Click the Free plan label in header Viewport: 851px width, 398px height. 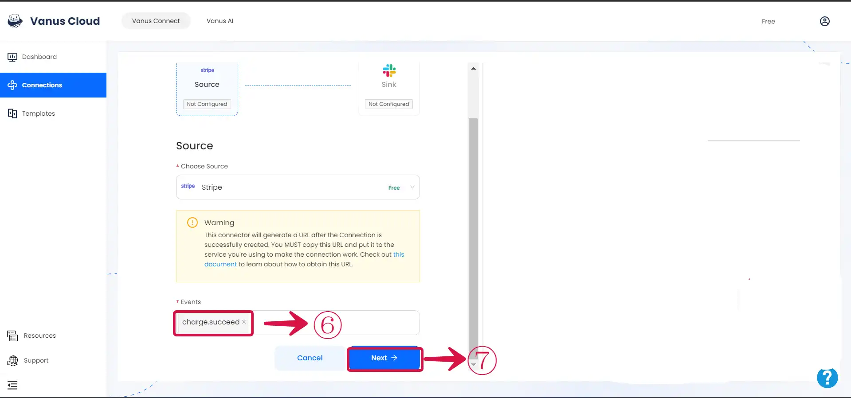[x=768, y=21]
